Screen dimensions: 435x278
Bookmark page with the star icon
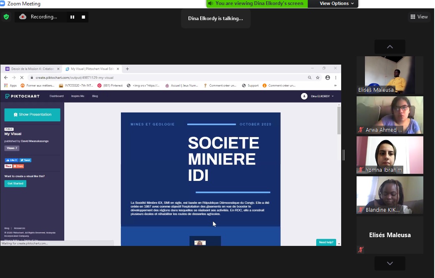tap(317, 78)
